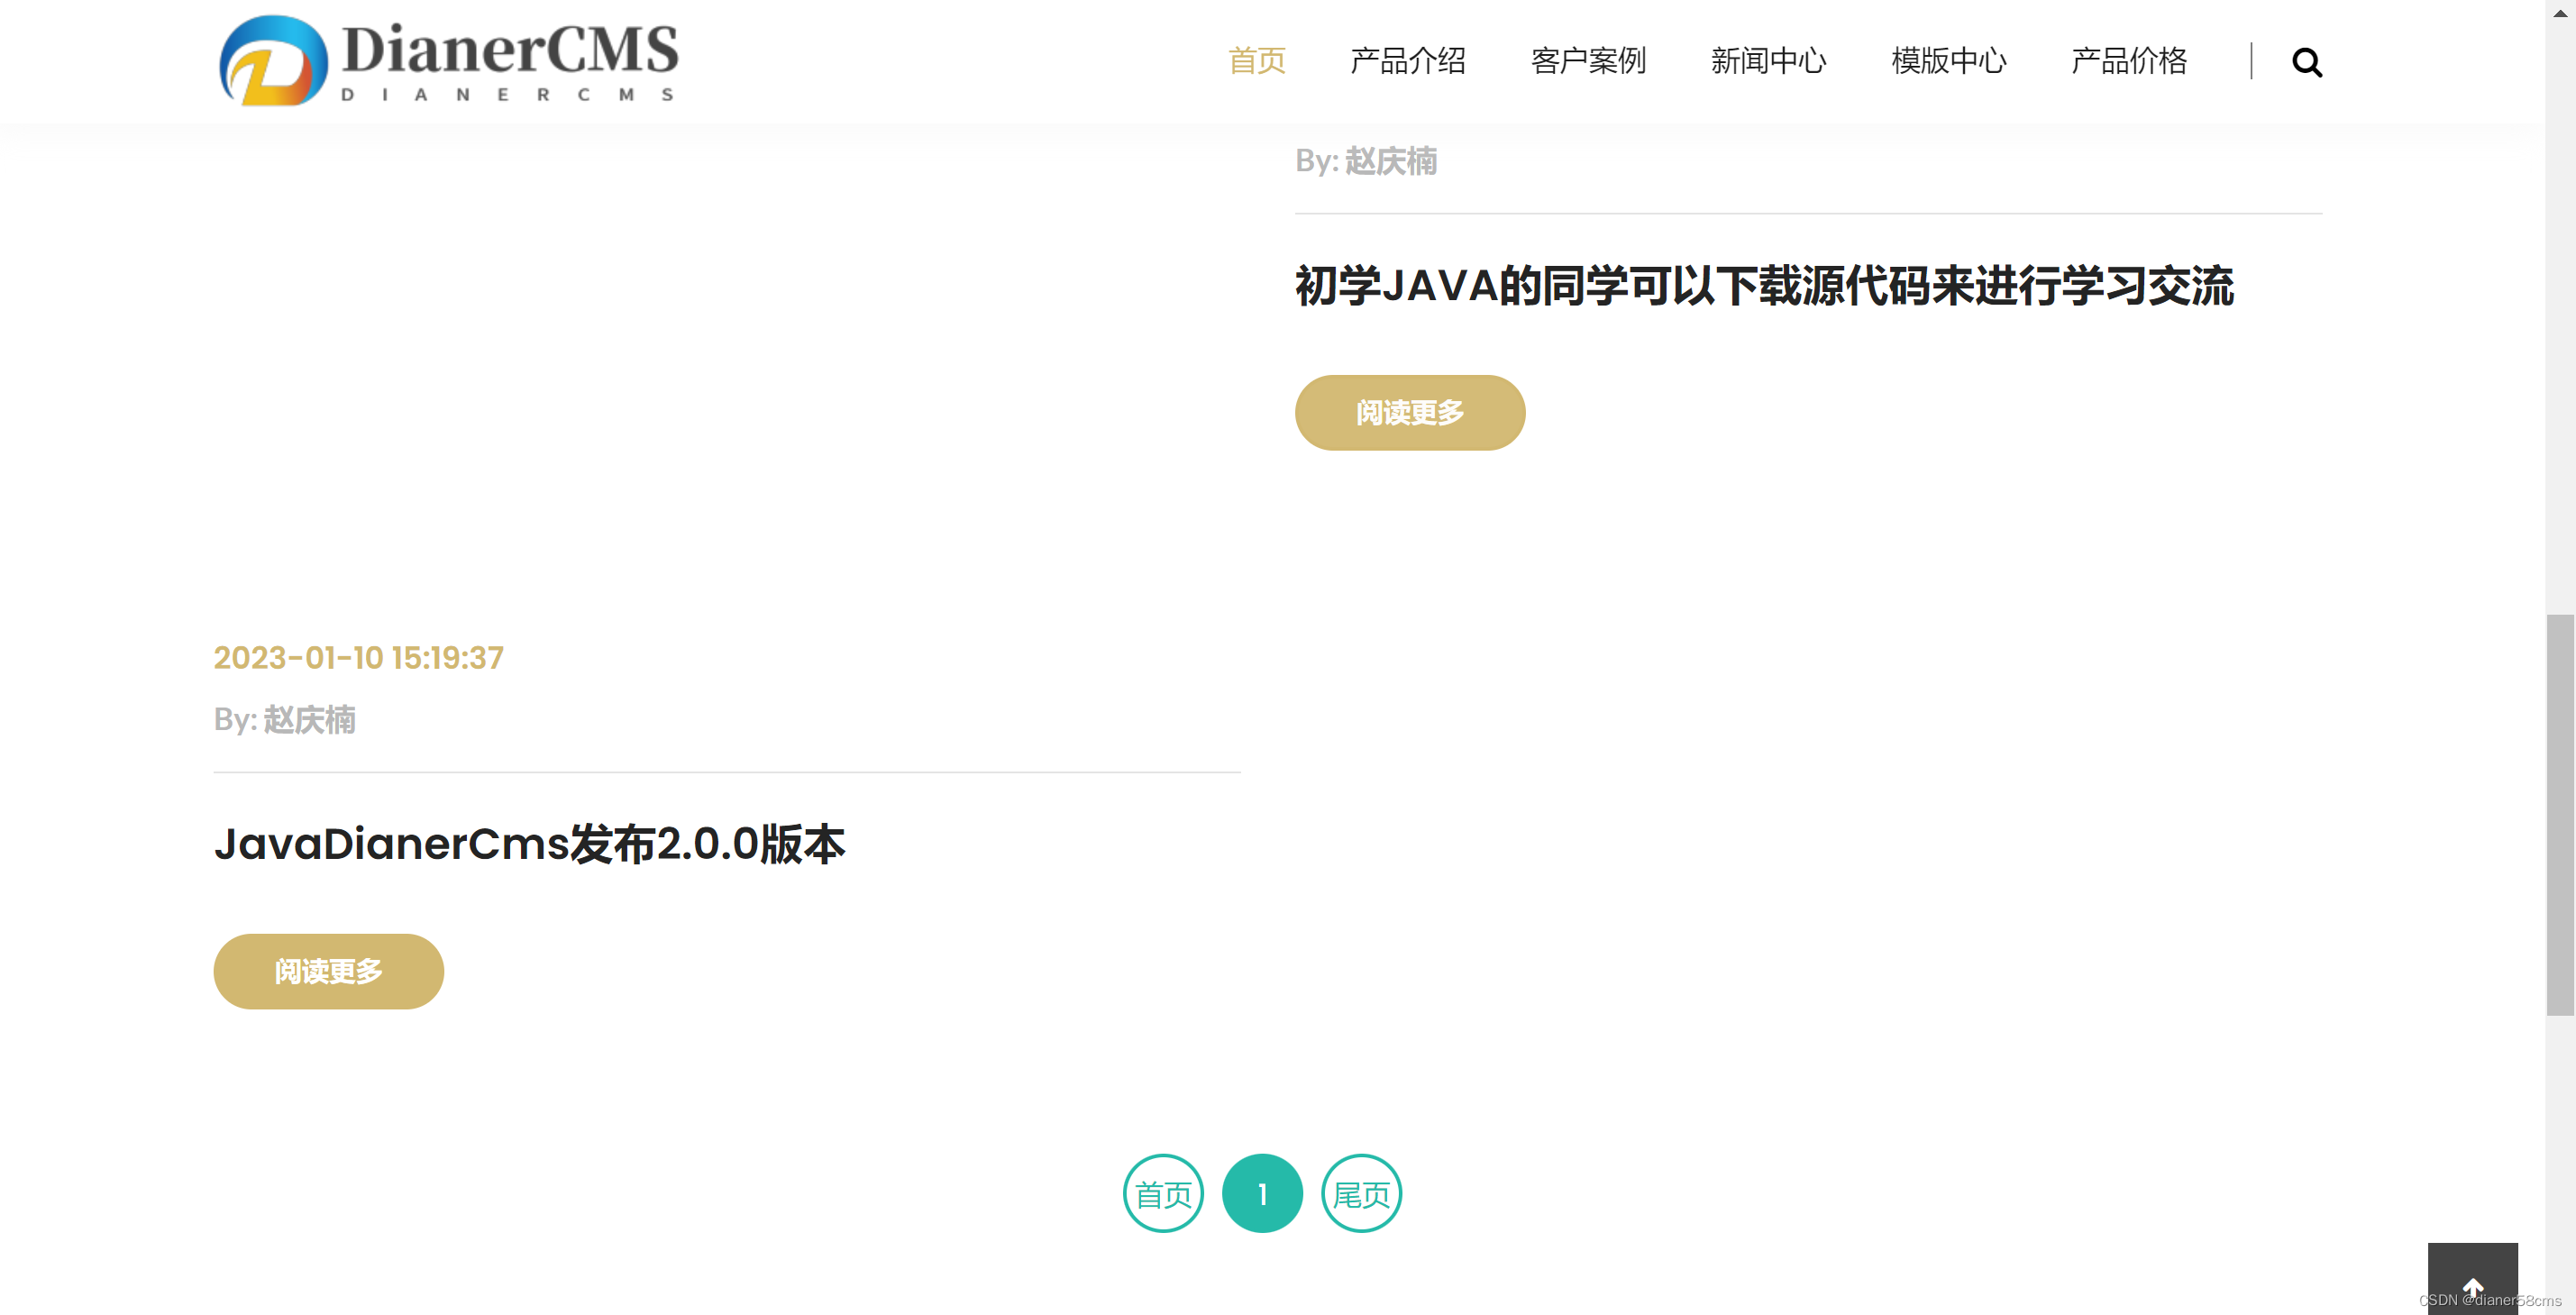Click 阅读更多 under JavaDianerCms发布2.0.0版本

[327, 970]
